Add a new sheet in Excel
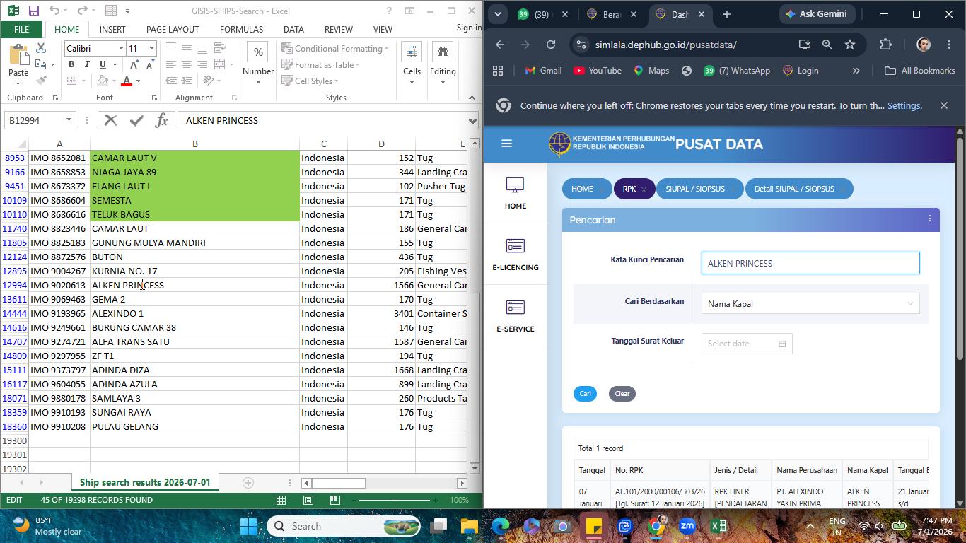The width and height of the screenshot is (966, 543). pyautogui.click(x=248, y=483)
